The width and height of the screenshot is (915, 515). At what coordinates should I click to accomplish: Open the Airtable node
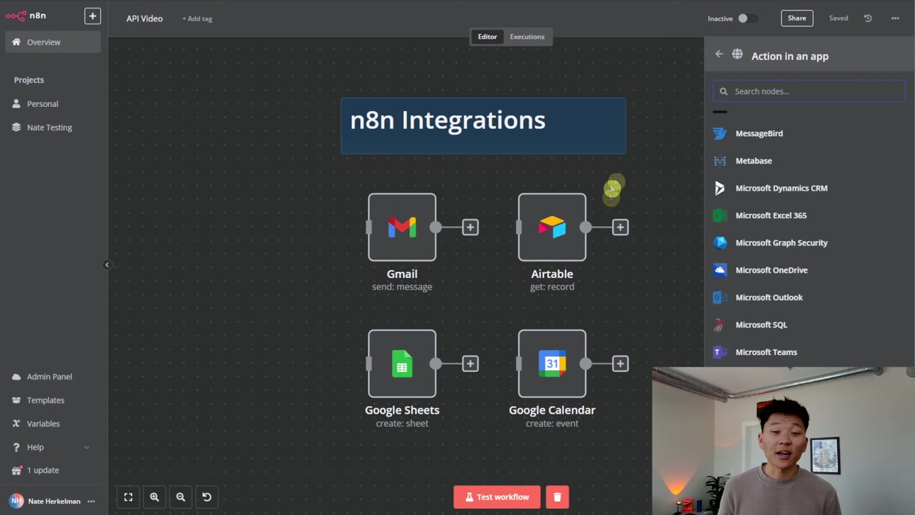pyautogui.click(x=552, y=227)
